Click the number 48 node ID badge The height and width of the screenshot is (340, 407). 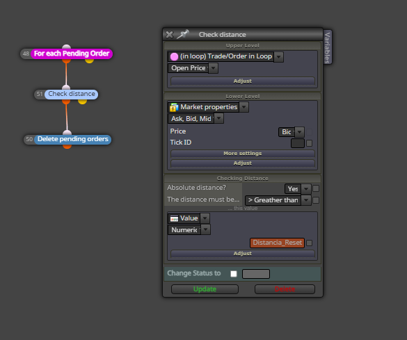point(26,54)
